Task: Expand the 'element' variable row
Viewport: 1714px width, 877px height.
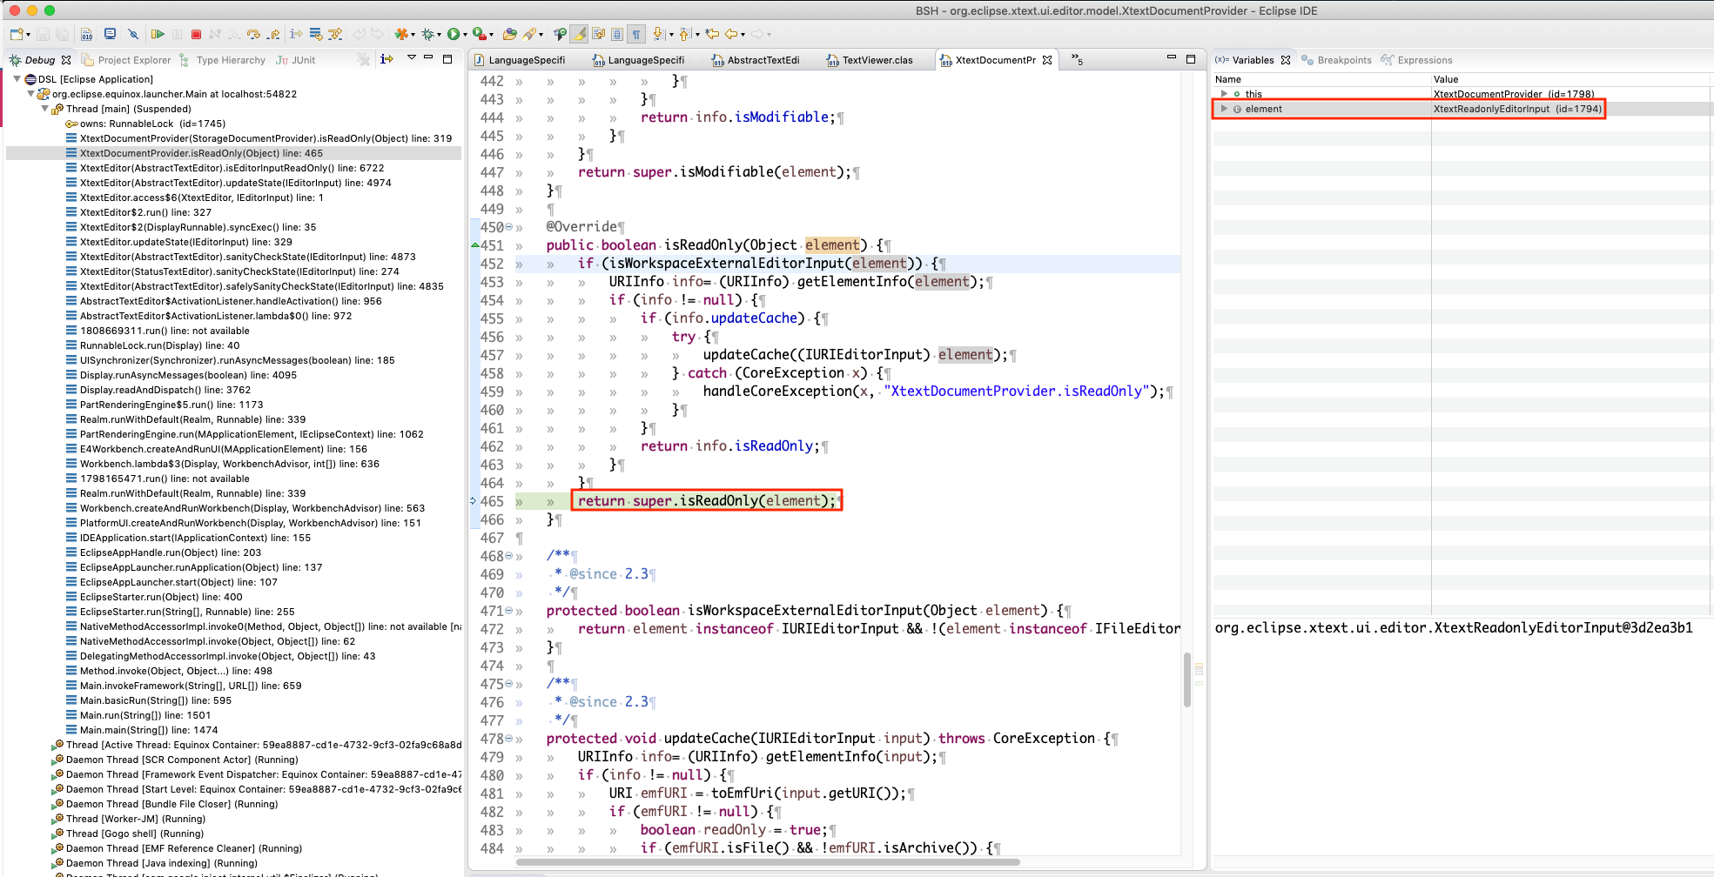Action: click(x=1224, y=109)
